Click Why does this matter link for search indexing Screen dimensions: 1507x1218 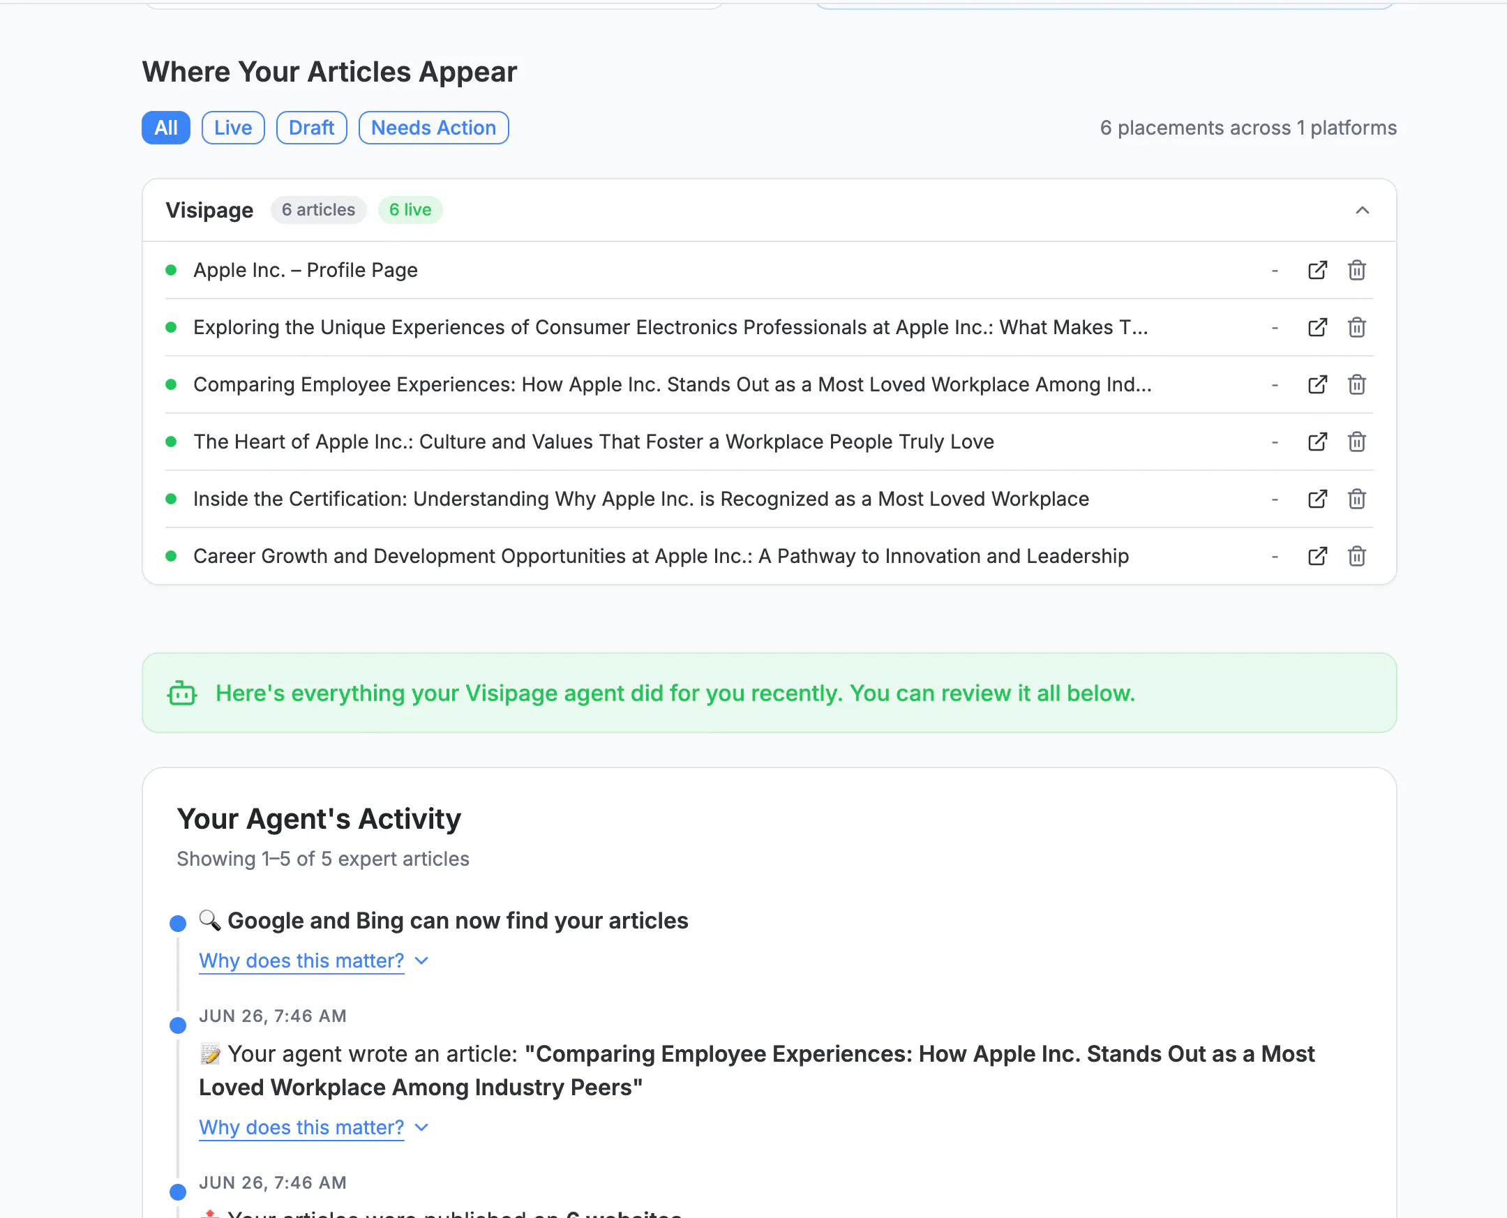(301, 961)
